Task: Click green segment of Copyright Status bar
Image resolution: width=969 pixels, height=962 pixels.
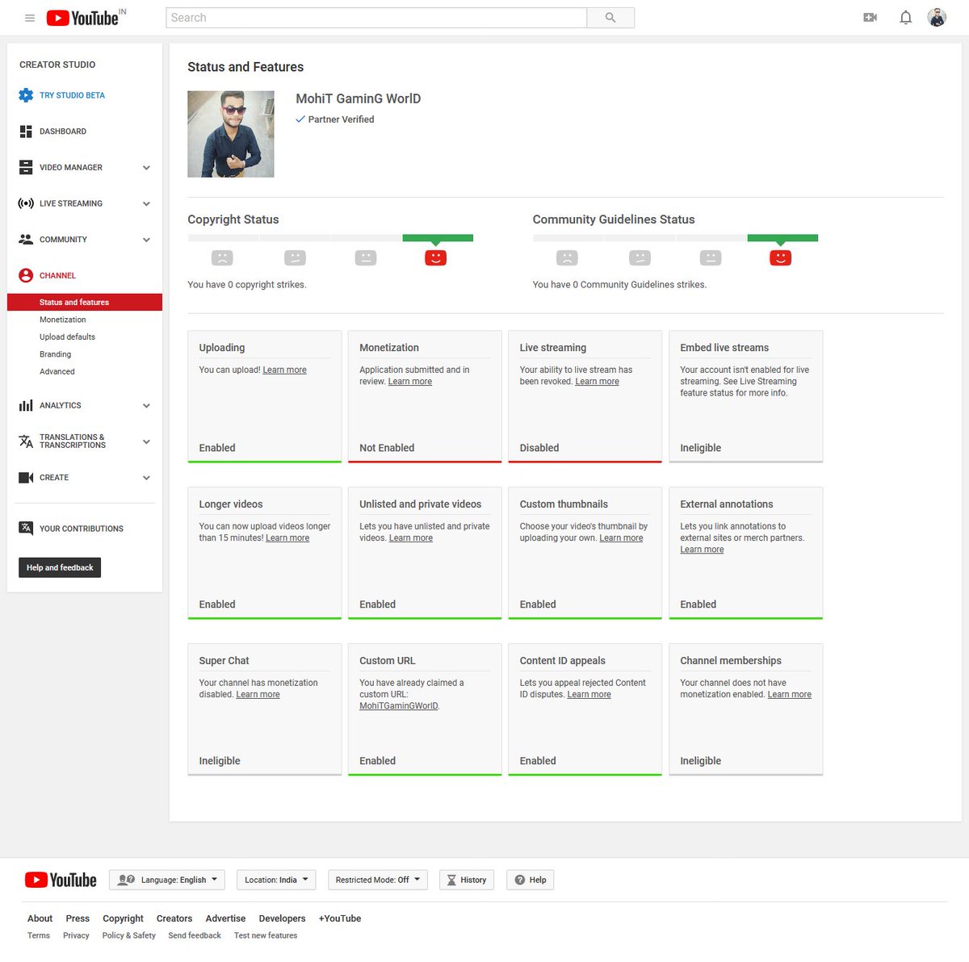Action: [438, 238]
